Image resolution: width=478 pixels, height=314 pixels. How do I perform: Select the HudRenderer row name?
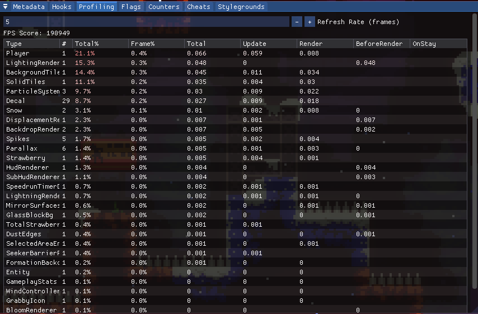(x=27, y=167)
